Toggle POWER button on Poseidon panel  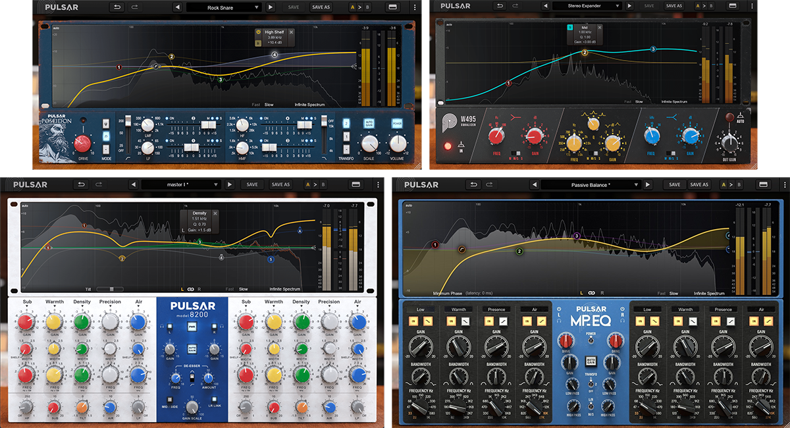click(397, 123)
